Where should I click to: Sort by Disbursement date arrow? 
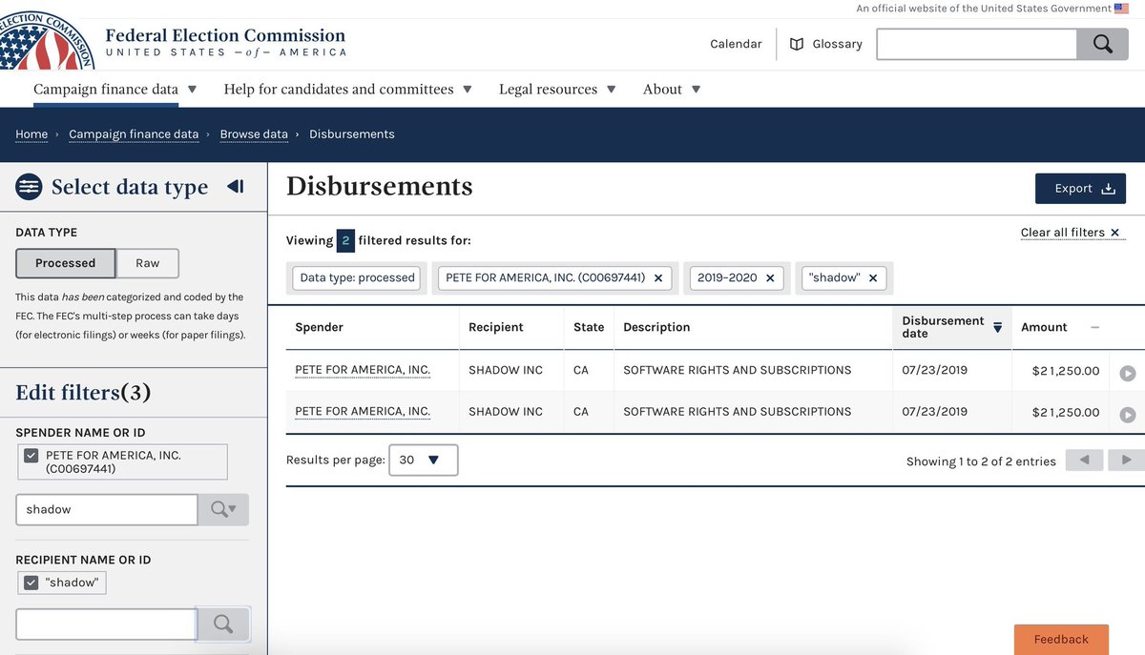pyautogui.click(x=997, y=327)
